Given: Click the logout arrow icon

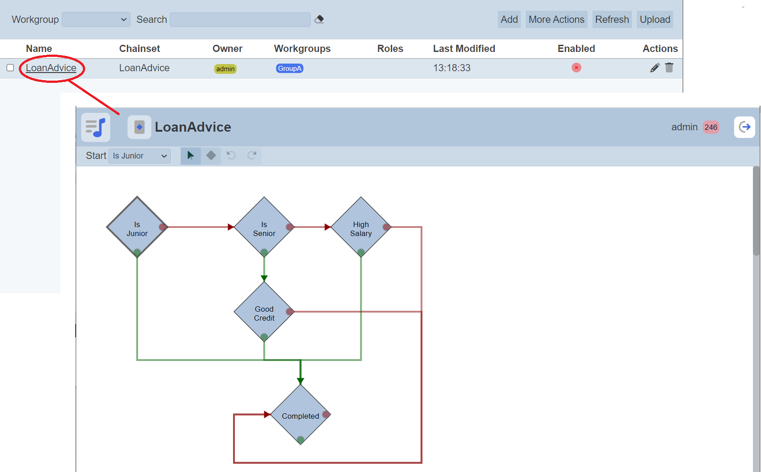Looking at the screenshot, I should [x=744, y=127].
